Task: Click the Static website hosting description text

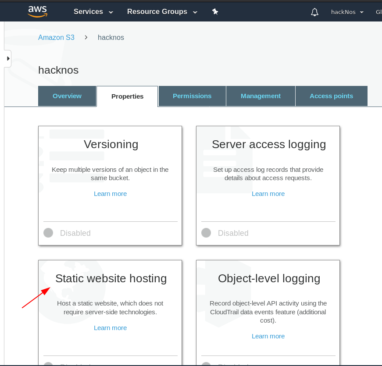Action: 110,308
